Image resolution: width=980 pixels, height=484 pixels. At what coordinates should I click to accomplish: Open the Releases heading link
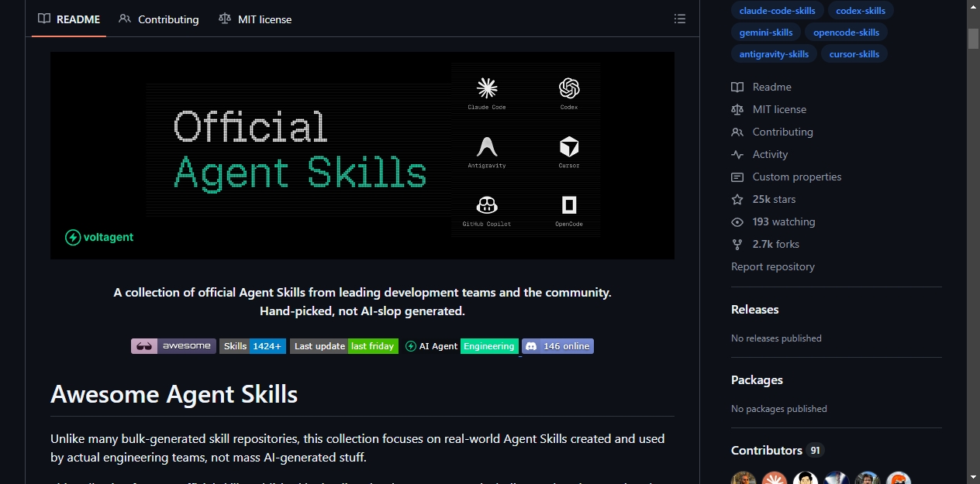click(x=754, y=309)
